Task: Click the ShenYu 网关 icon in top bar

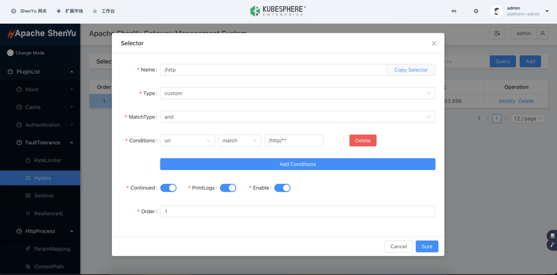Action: 13,11
